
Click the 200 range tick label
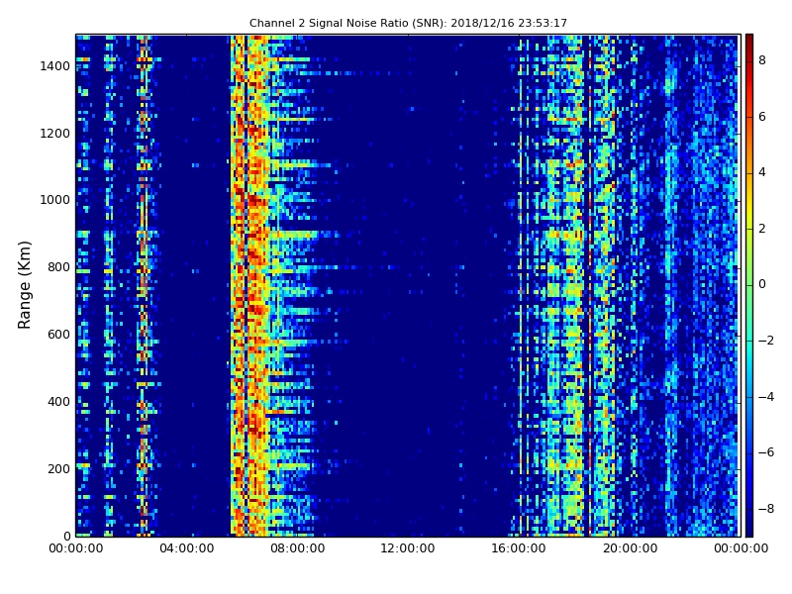coord(58,468)
